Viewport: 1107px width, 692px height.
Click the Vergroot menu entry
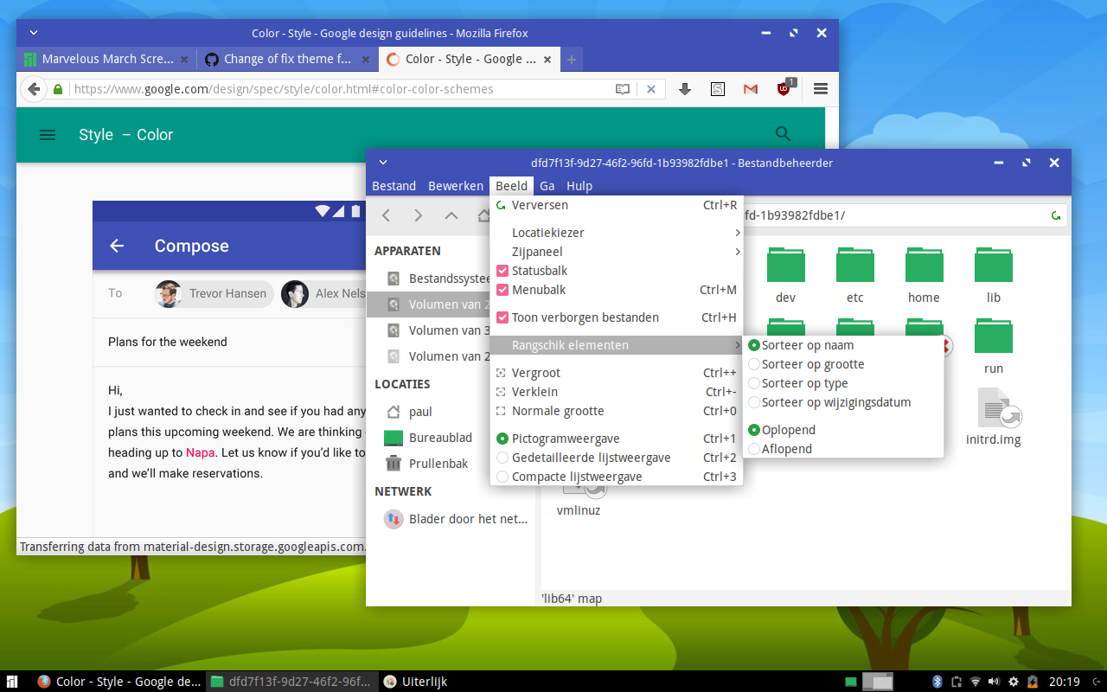617,373
